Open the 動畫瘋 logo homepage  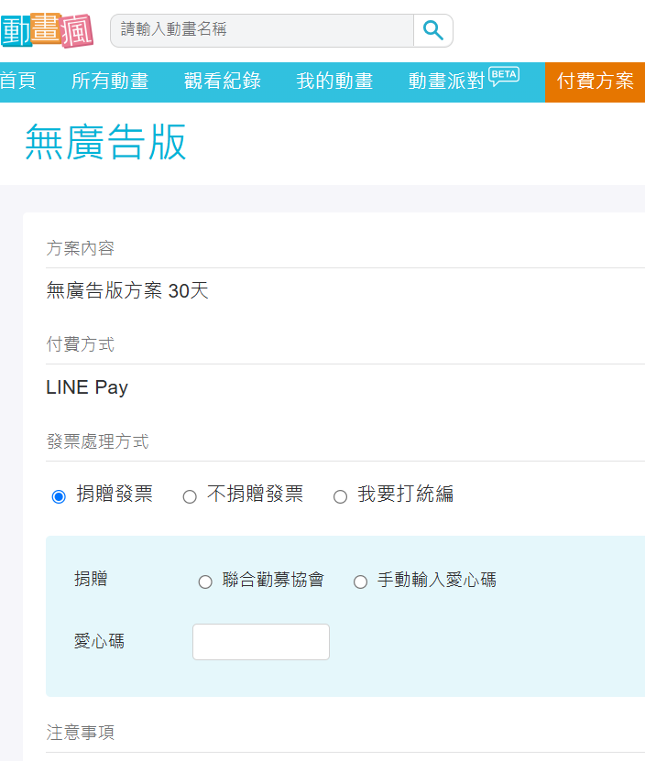[47, 30]
